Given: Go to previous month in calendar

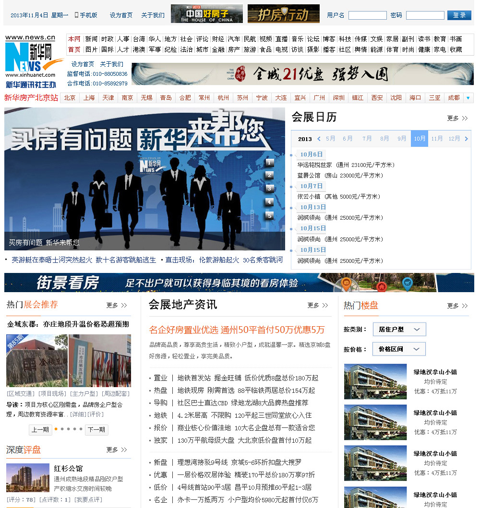Looking at the screenshot, I should [x=319, y=139].
